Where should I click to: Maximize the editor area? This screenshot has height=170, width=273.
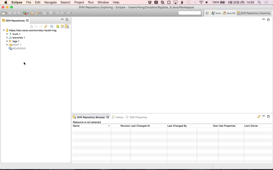click(x=268, y=20)
